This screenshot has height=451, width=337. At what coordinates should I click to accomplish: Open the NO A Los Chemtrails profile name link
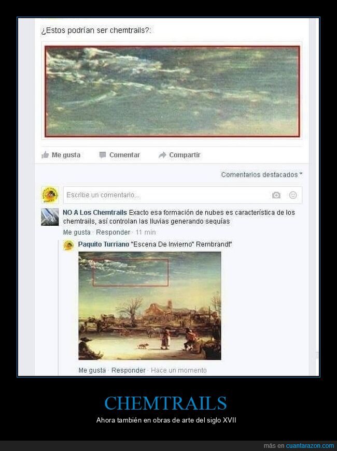(95, 213)
